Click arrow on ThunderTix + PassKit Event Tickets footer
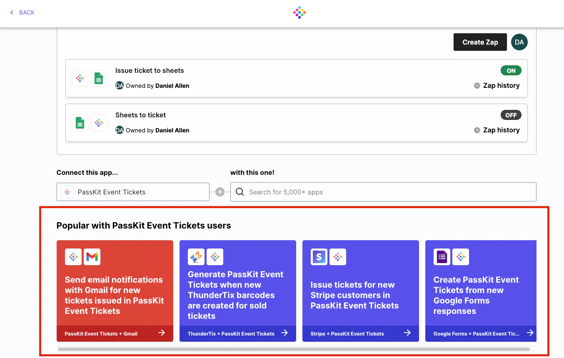Screen dimensions: 564x358 [284, 333]
